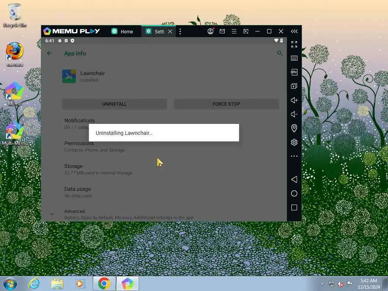Image resolution: width=388 pixels, height=291 pixels.
Task: Open the Storage setting row
Action: click(x=164, y=169)
